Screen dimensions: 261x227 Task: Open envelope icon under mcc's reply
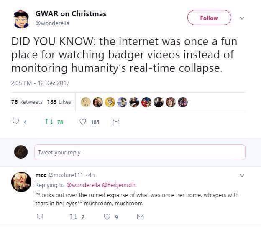[141, 217]
